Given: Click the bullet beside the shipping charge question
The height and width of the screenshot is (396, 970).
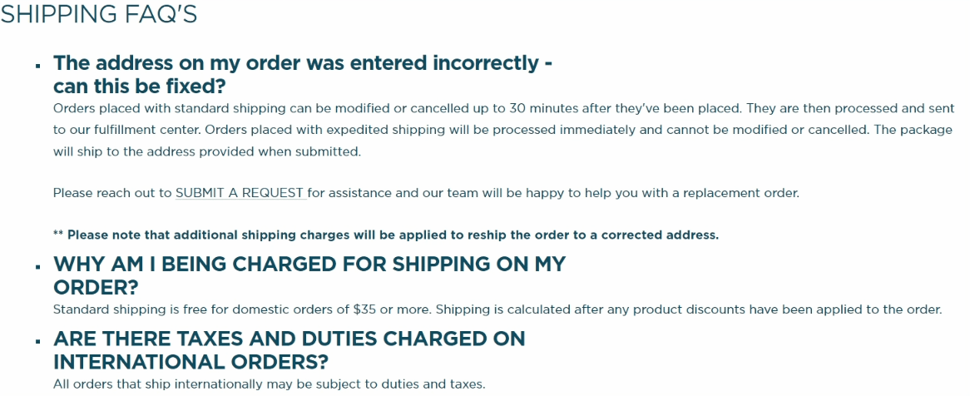Looking at the screenshot, I should 38,266.
